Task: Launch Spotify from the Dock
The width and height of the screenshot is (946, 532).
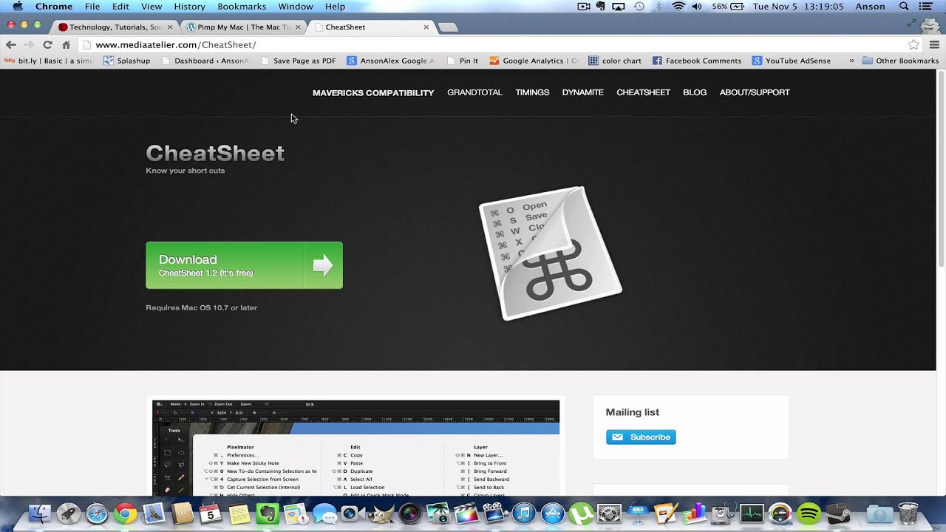Action: point(809,514)
